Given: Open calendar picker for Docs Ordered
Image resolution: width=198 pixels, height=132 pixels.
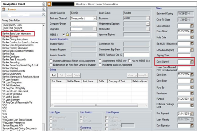Looking at the screenshot, I should (192, 26).
